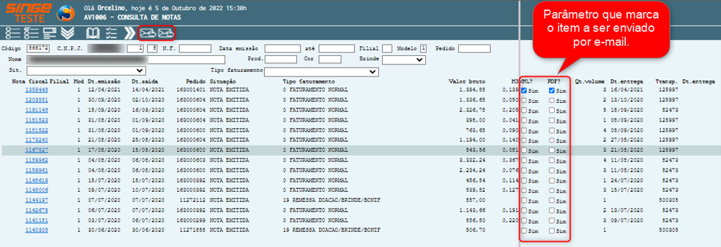
Task: Open the book icon in the toolbar
Action: pos(93,33)
